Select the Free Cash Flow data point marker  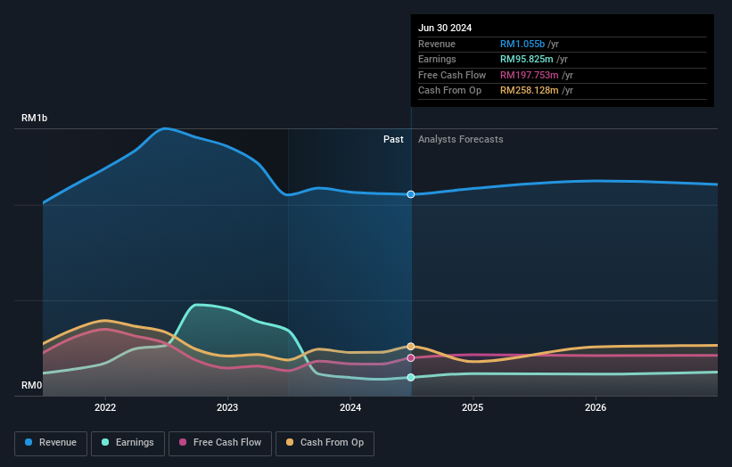click(x=411, y=358)
